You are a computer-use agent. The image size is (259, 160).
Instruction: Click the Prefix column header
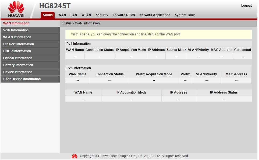click(x=185, y=74)
